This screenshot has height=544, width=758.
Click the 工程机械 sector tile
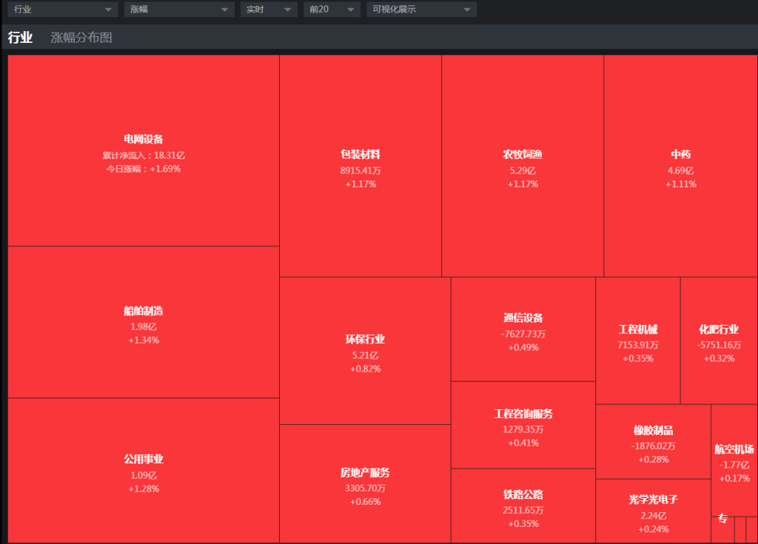click(x=637, y=342)
